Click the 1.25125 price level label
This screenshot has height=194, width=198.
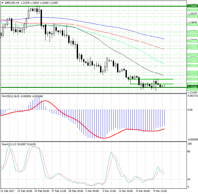(192, 16)
